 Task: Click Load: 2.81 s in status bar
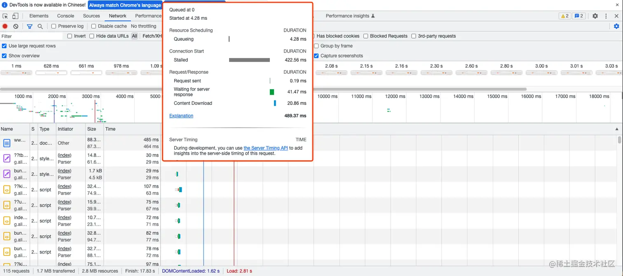click(x=239, y=271)
